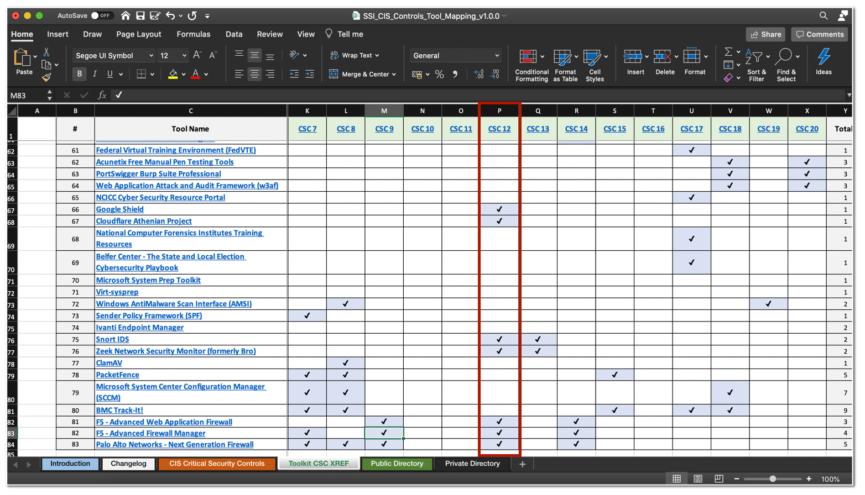Open the Google Shield link
Image resolution: width=865 pixels, height=495 pixels.
(119, 209)
